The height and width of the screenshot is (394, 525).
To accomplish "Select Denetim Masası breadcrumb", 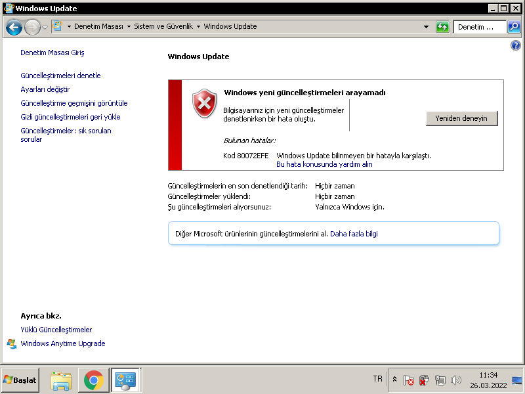I will pos(98,26).
